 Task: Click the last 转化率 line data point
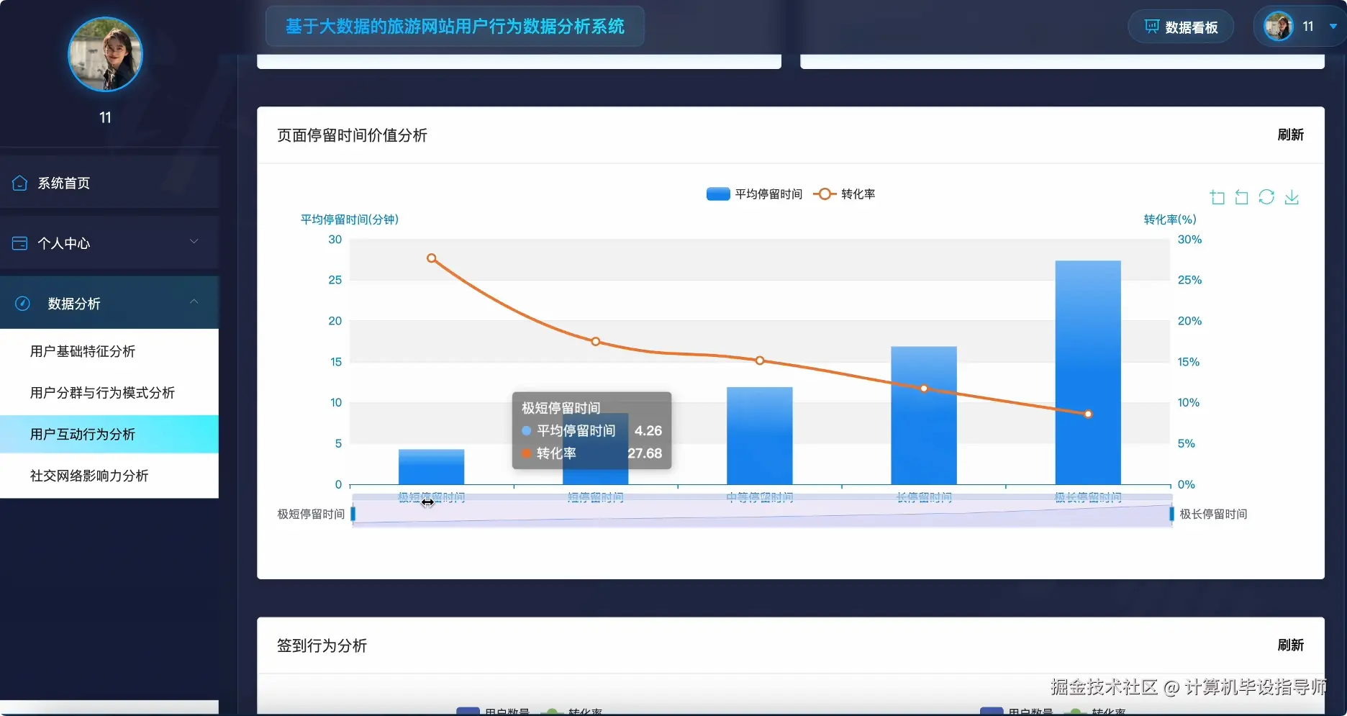1088,414
